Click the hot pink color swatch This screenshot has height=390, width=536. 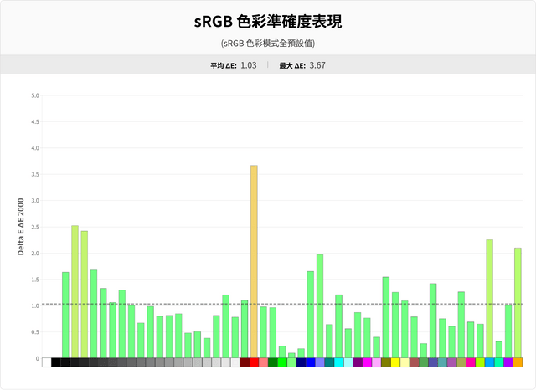point(471,362)
